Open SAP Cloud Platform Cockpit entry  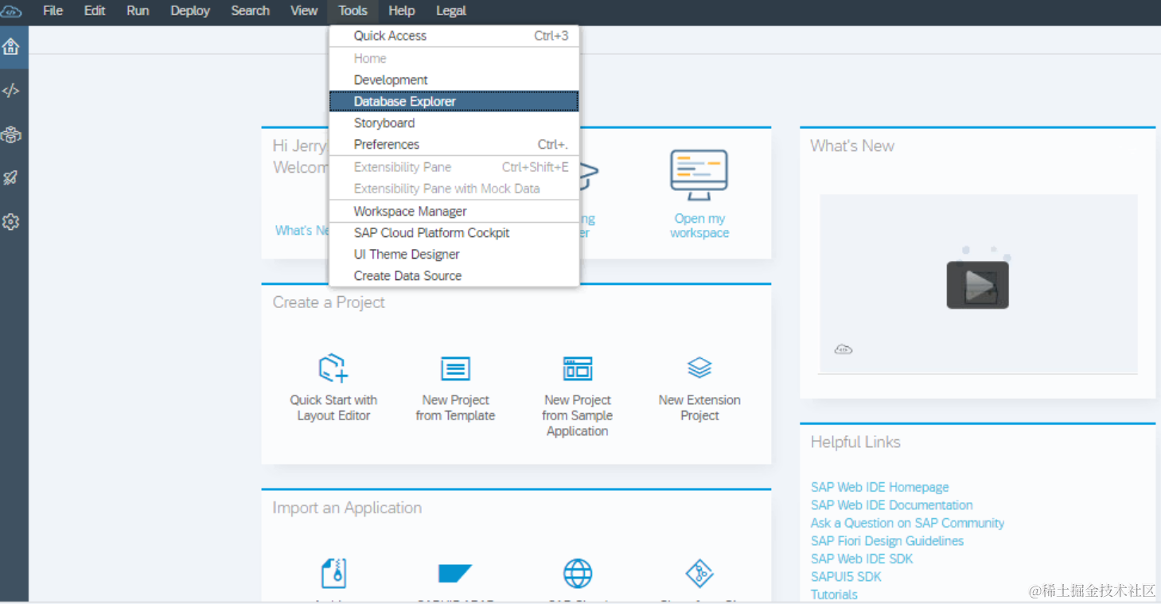click(x=454, y=232)
